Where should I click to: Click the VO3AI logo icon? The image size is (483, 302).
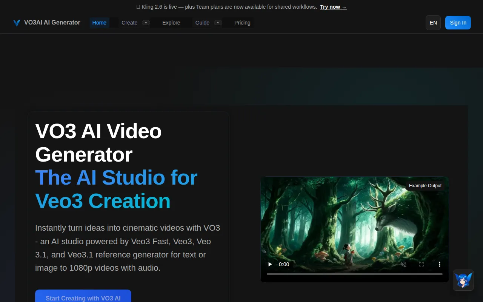point(17,23)
